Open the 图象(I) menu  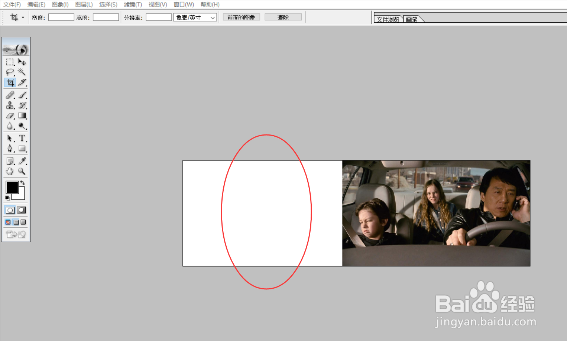[x=60, y=4]
